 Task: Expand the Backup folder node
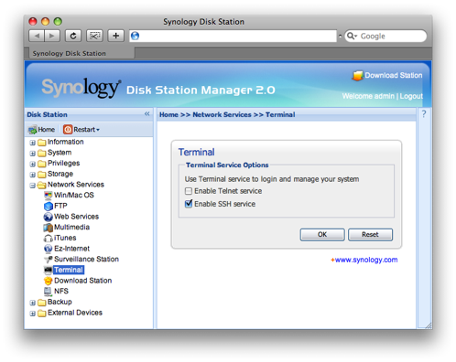point(33,303)
